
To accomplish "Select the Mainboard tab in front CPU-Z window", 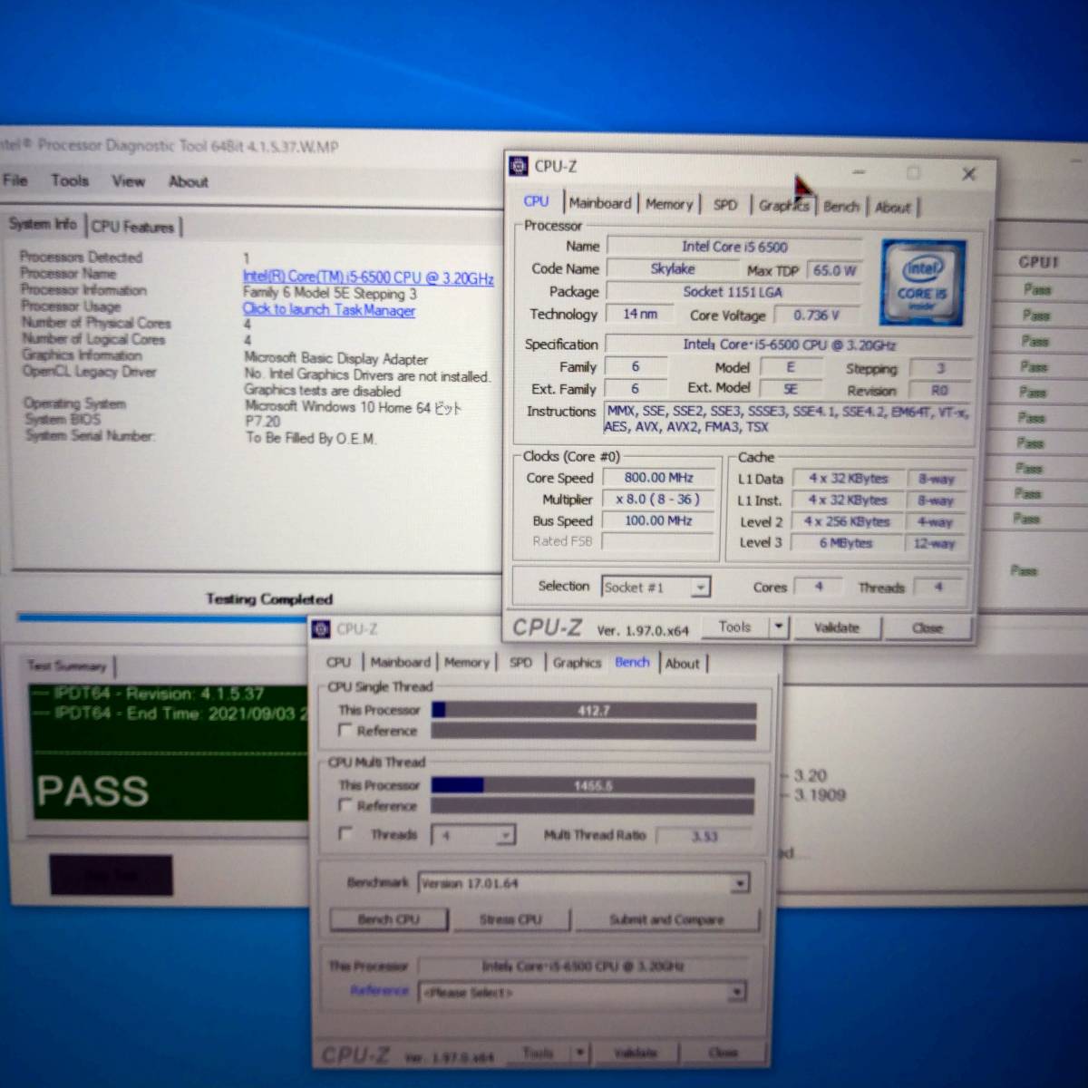I will [x=600, y=203].
